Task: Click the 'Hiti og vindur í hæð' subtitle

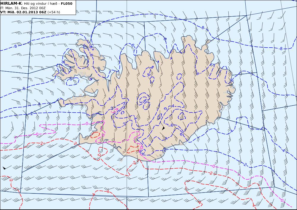Action: pos(40,4)
